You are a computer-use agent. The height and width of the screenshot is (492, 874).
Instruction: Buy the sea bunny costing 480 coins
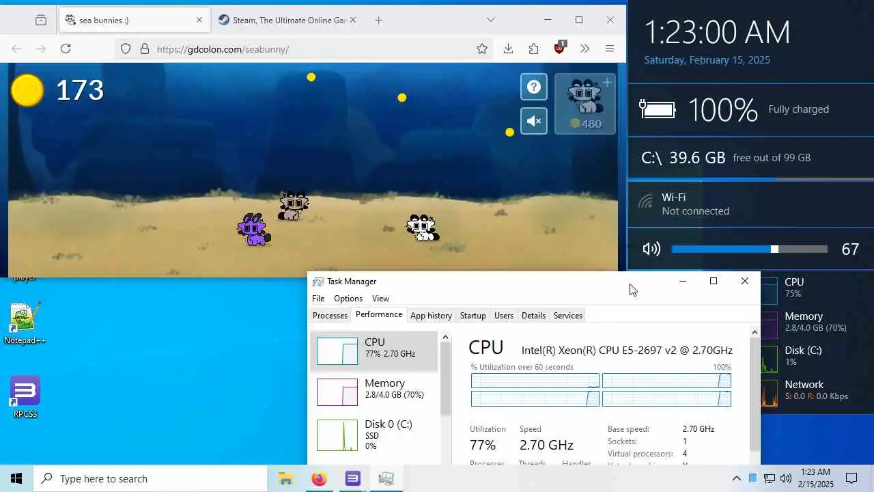585,103
